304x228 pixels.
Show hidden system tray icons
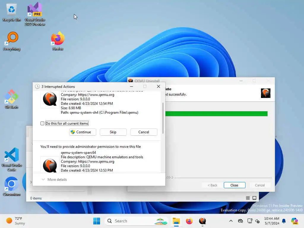(x=231, y=221)
